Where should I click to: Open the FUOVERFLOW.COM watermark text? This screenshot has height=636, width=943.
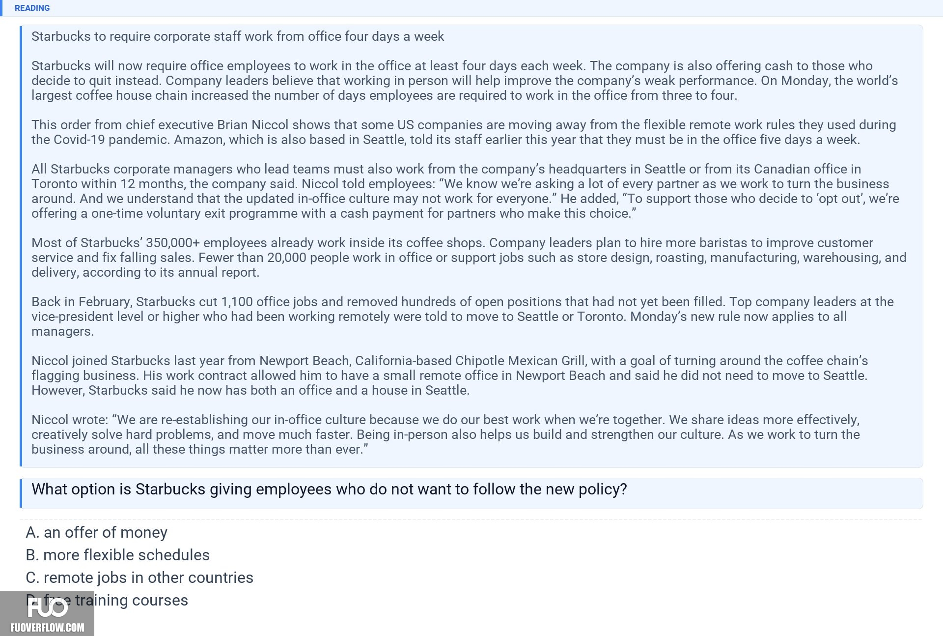47,628
